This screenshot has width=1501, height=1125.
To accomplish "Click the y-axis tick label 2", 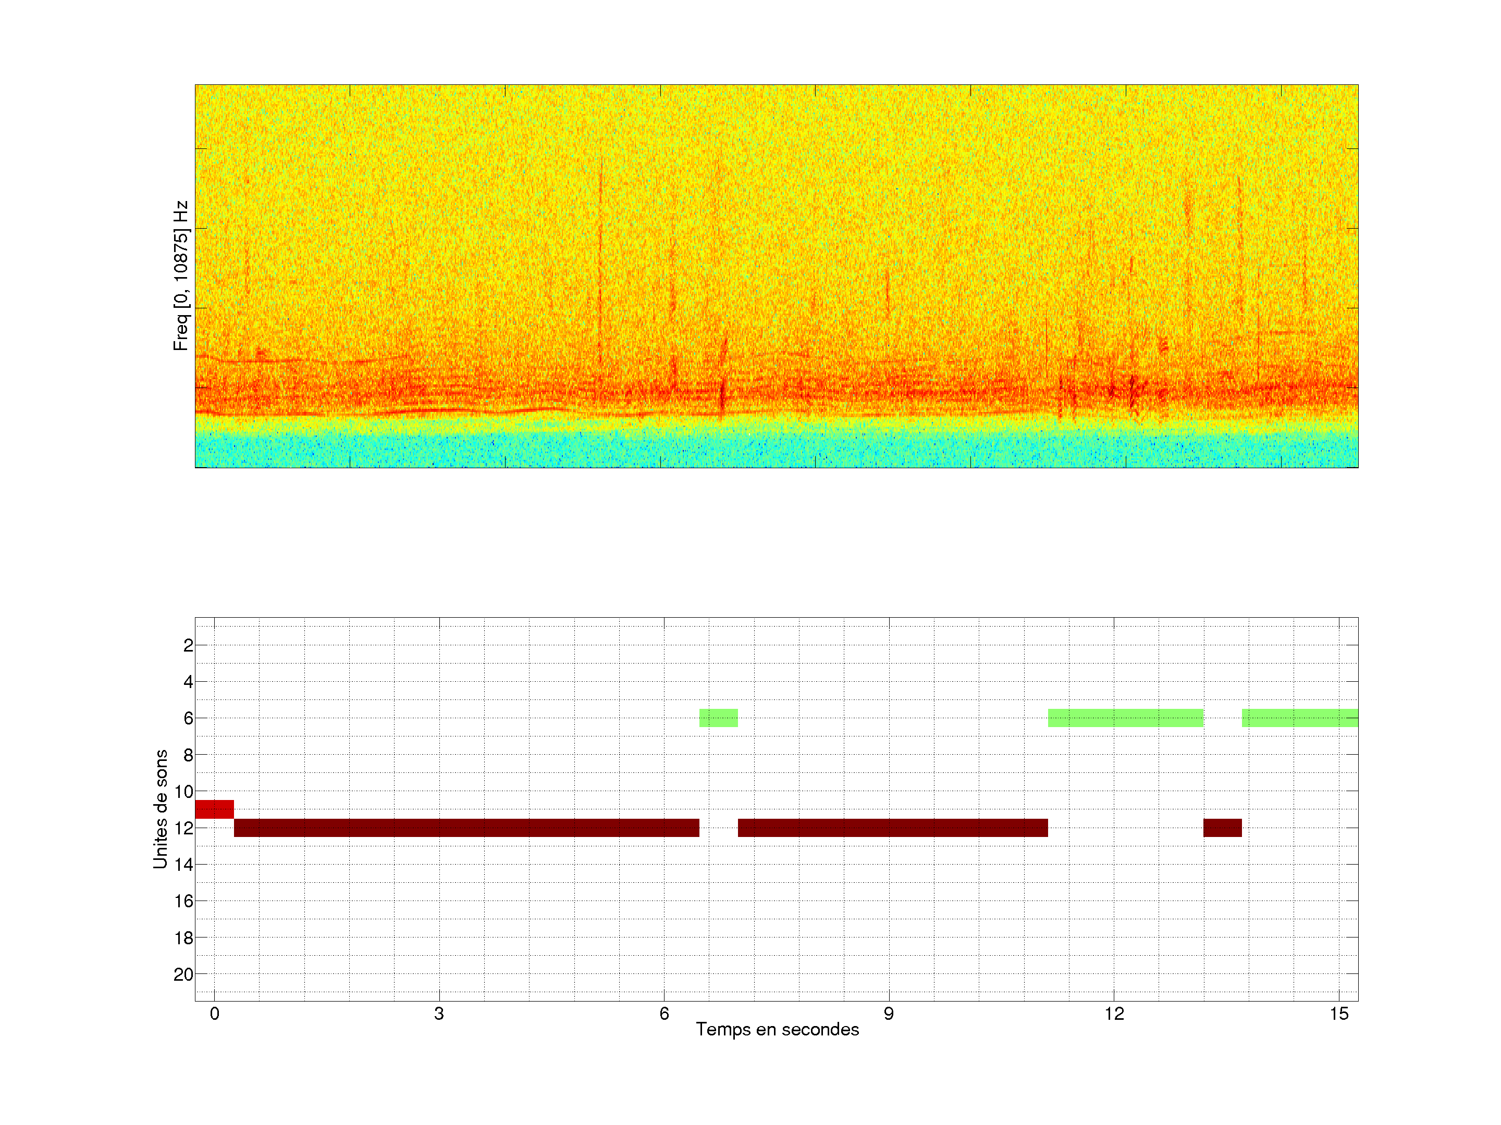I will click(x=188, y=645).
